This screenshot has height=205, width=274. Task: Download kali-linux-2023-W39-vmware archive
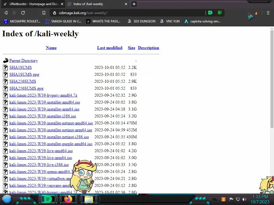pyautogui.click(x=40, y=186)
